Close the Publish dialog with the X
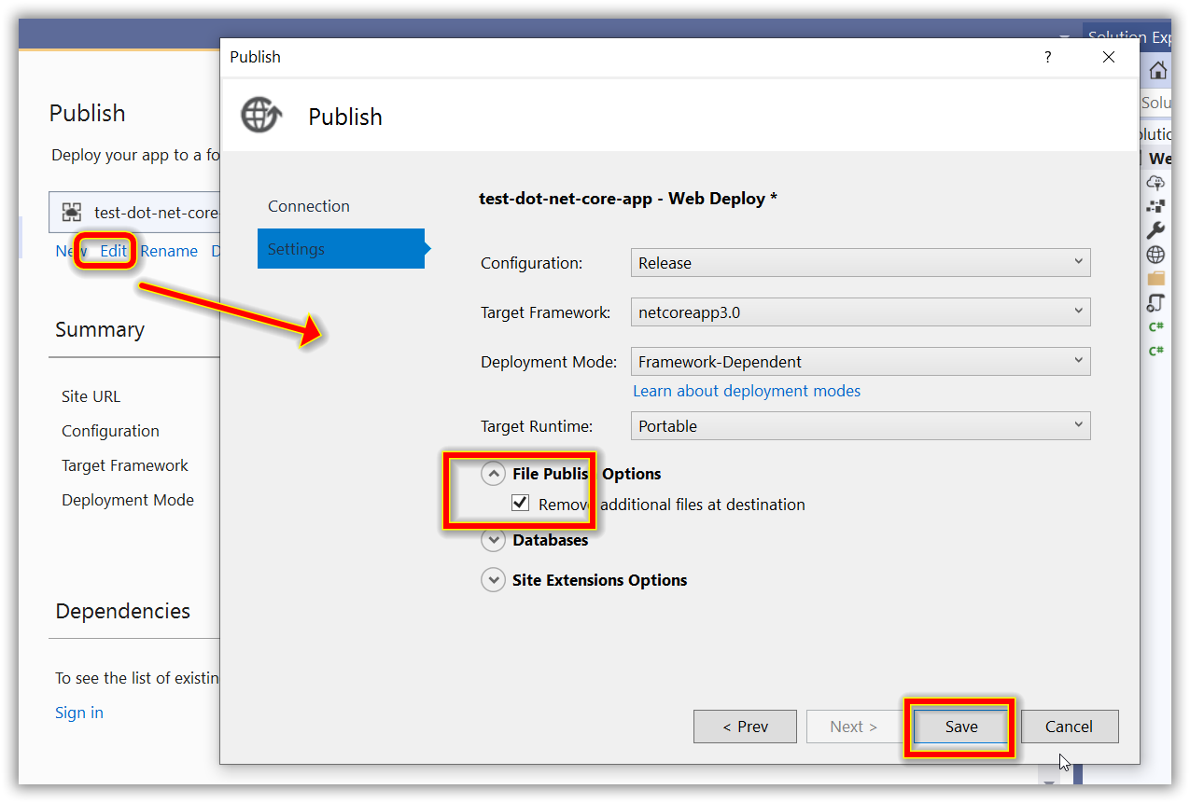 pos(1109,57)
